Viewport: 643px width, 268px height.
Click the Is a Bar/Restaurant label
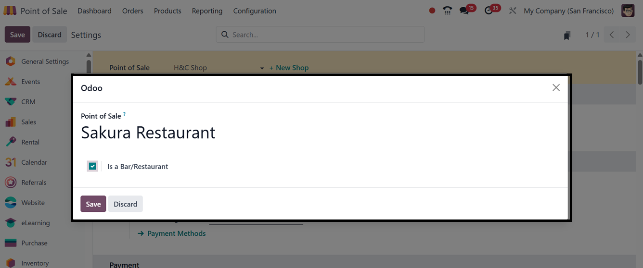(138, 167)
